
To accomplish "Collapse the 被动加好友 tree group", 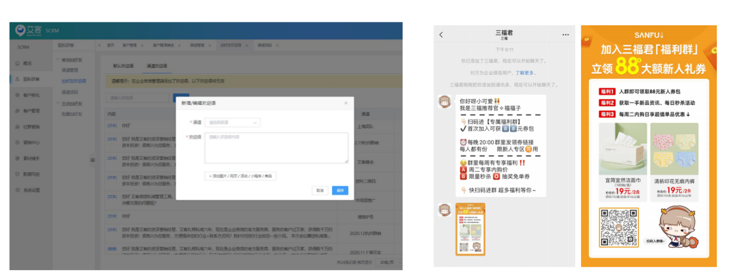I will pyautogui.click(x=58, y=60).
